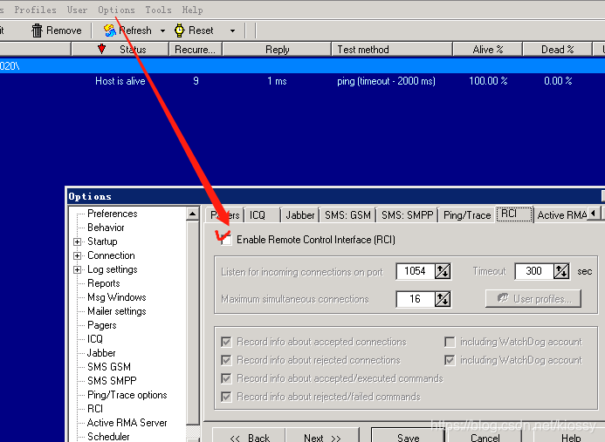Select Behavior in options tree
This screenshot has height=442, width=605.
[106, 228]
